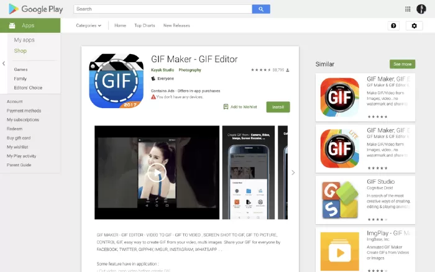The height and width of the screenshot is (272, 435).
Task: Click the GIF Maker - GIF Editor title
Action: [x=194, y=59]
